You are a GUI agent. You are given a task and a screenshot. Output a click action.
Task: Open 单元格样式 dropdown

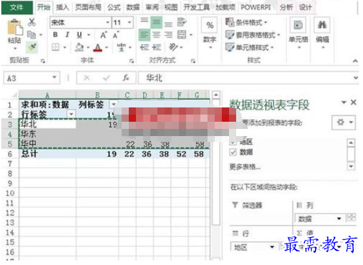250,48
